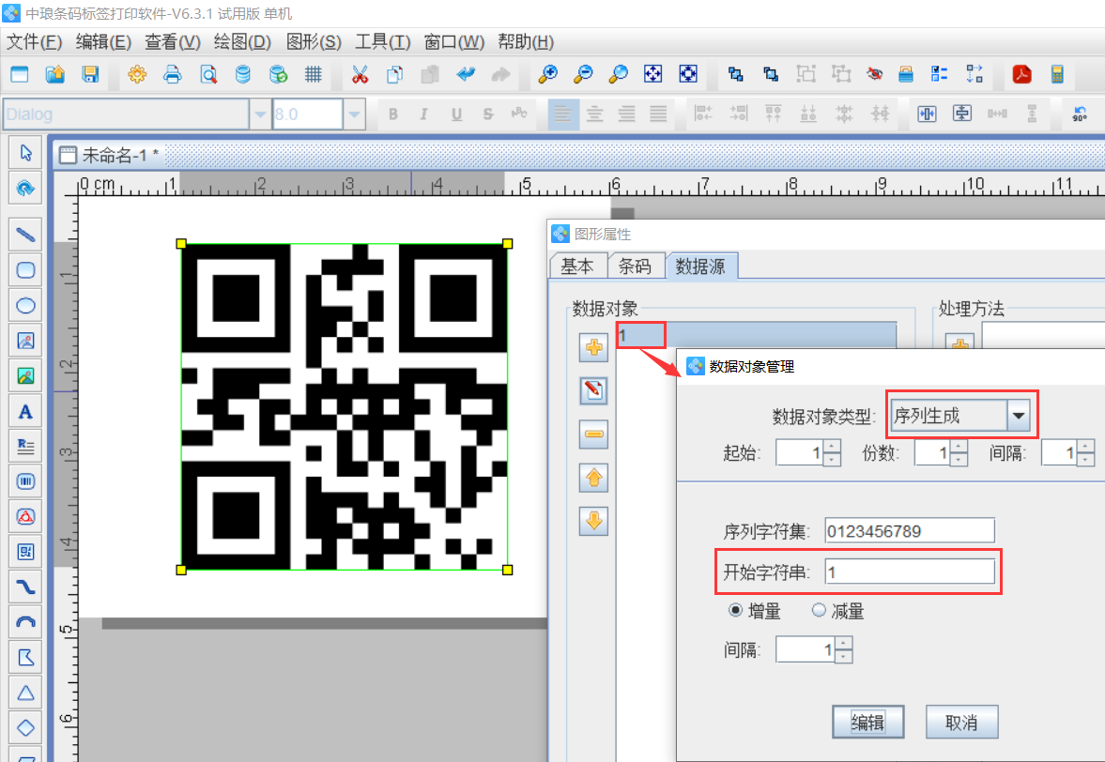Select the 减量 radio button
Screen dimensions: 1105x762
coord(818,610)
